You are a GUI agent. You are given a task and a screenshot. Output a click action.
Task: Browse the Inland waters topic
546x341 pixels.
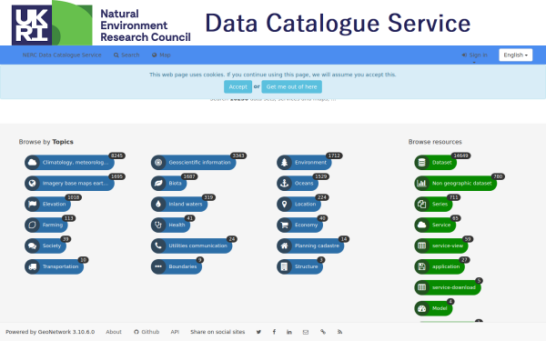[179, 205]
